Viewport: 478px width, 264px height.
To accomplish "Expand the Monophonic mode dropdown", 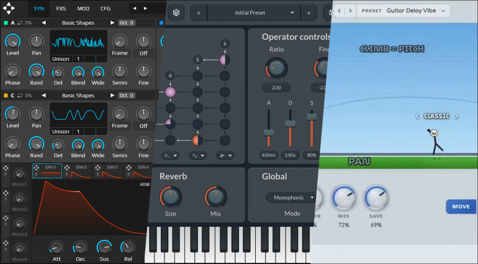I will [x=292, y=198].
